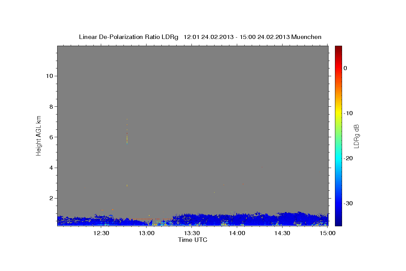Click the '13:00' time tick label

pyautogui.click(x=146, y=233)
